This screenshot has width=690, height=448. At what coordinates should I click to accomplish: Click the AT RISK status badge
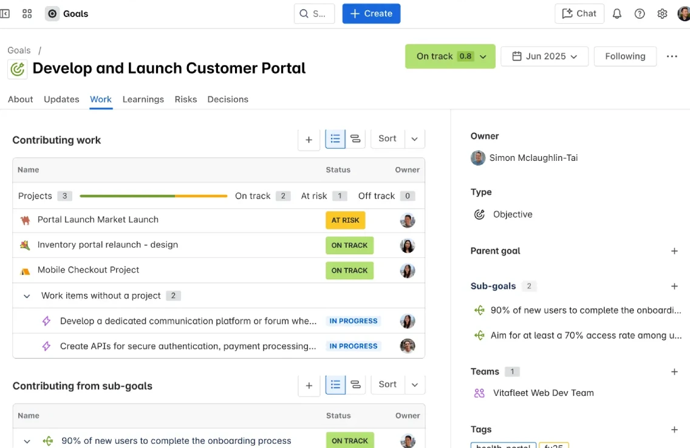(346, 220)
